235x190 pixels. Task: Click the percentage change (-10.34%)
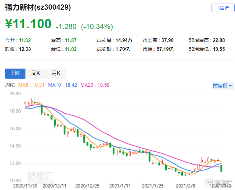click(97, 27)
